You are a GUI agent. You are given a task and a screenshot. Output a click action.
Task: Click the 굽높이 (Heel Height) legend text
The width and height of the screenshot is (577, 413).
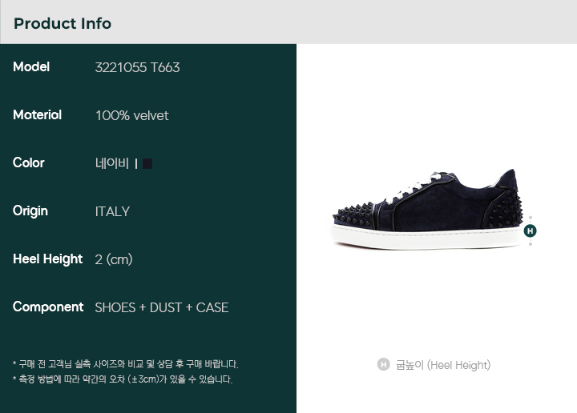(x=443, y=365)
